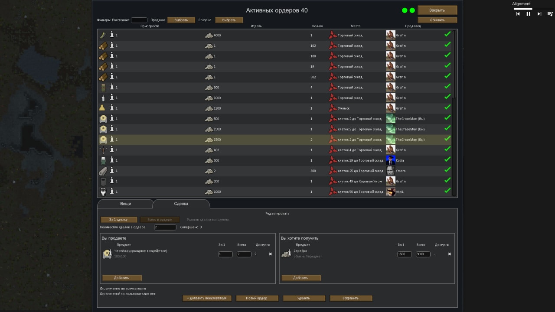Switch to the Вещи tab
Image resolution: width=555 pixels, height=312 pixels.
click(x=125, y=204)
